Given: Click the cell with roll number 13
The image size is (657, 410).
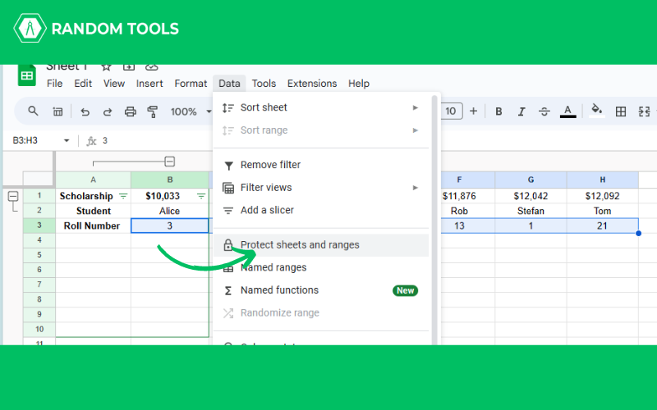Looking at the screenshot, I should tap(466, 226).
